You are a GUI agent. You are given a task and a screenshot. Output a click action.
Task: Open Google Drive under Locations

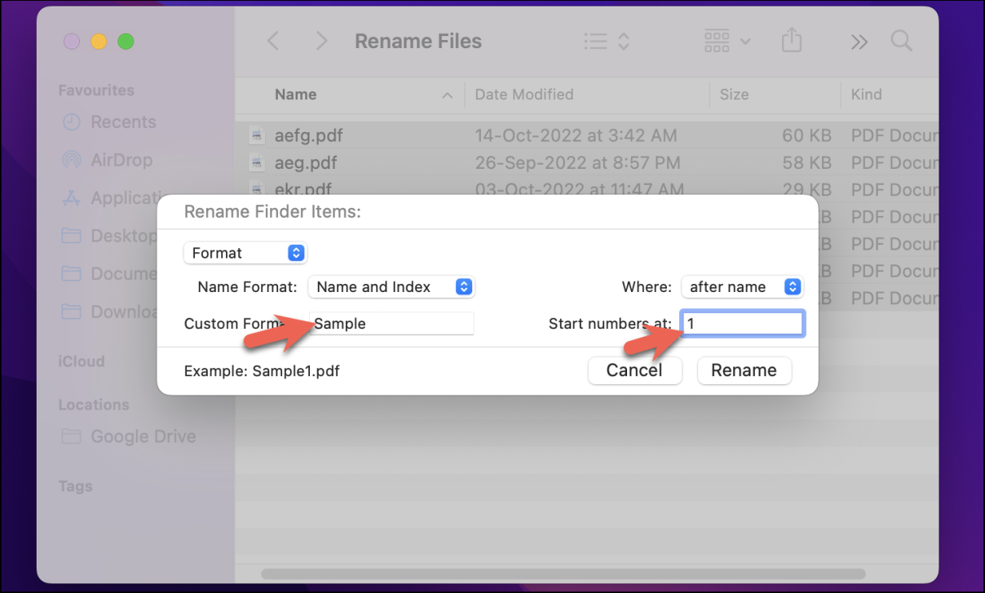129,436
